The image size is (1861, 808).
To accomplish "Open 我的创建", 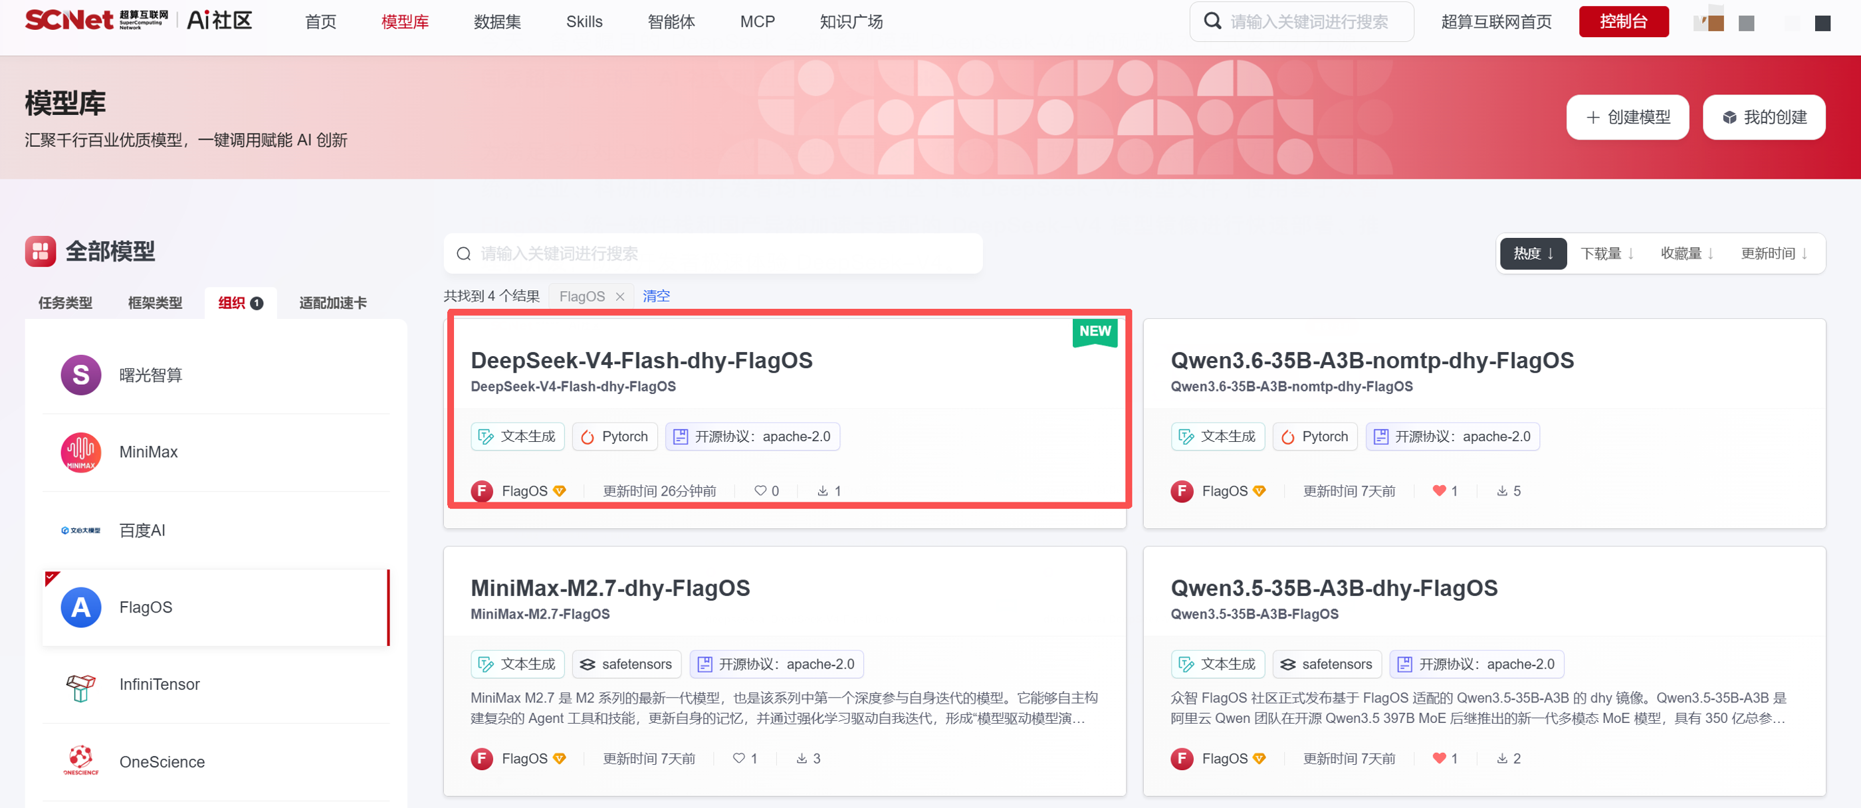I will coord(1764,117).
